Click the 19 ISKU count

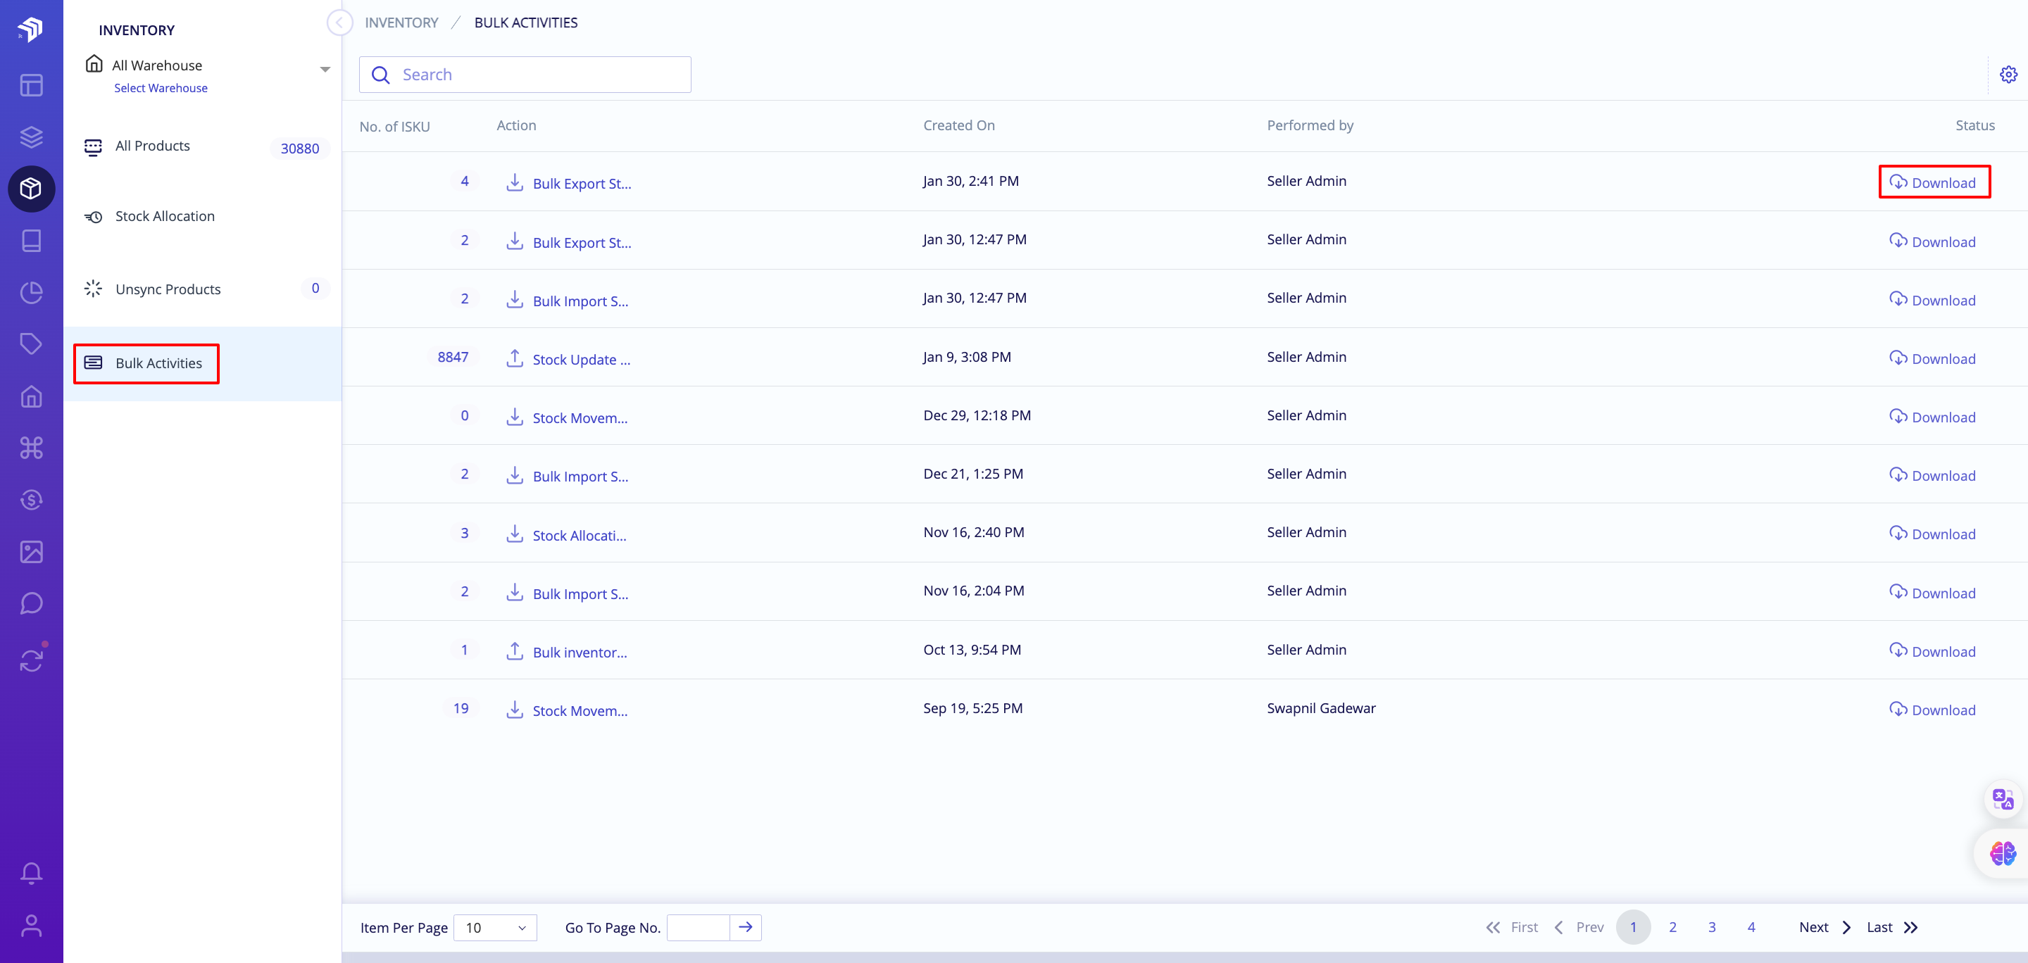pyautogui.click(x=461, y=707)
